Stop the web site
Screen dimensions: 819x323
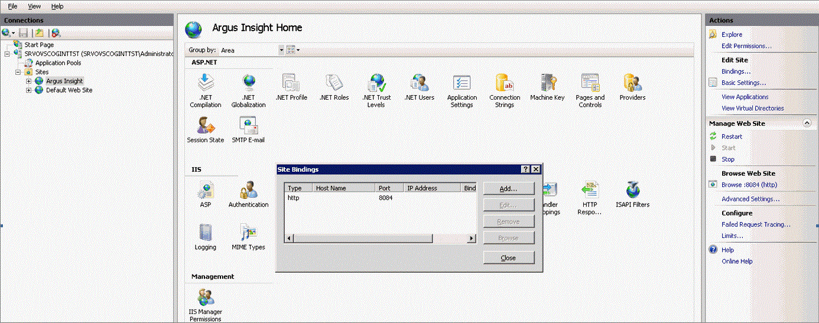click(728, 159)
